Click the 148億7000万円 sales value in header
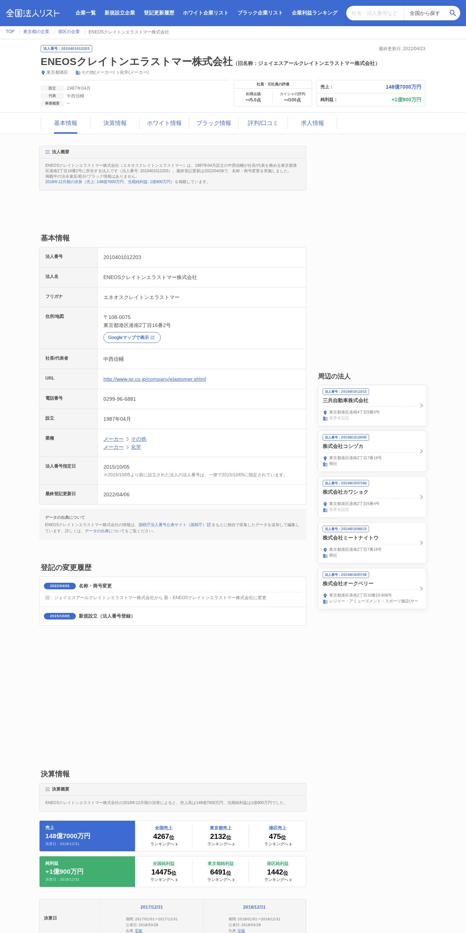 pos(404,87)
